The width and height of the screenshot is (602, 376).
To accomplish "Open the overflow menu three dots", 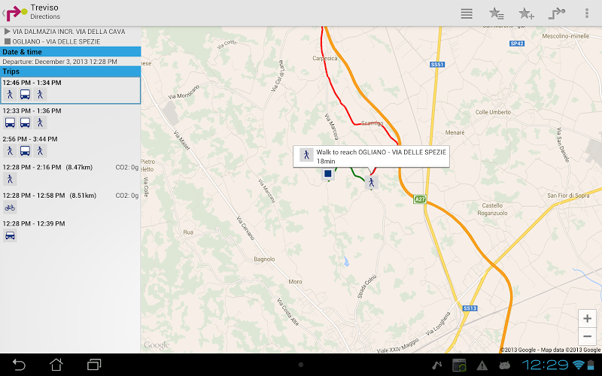I will (x=586, y=14).
